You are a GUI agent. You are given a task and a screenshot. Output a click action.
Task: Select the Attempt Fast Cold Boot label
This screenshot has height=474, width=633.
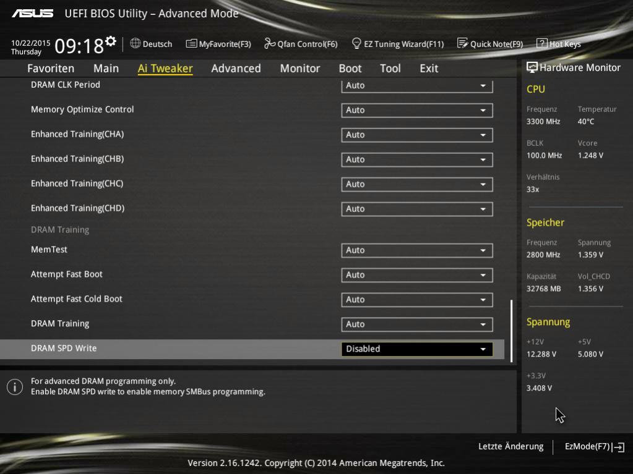tap(76, 298)
